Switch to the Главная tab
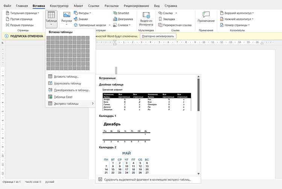282x189 pixels. pos(22,6)
